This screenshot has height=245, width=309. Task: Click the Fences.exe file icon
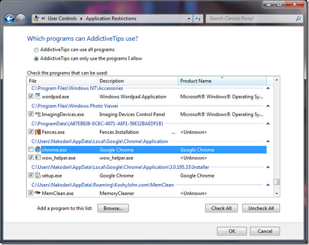[x=38, y=132]
